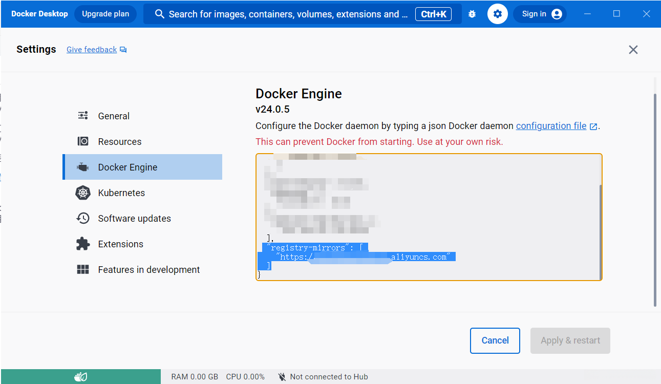Screen dimensions: 661x384
Task: Click Apply & restart button
Action: click(570, 340)
